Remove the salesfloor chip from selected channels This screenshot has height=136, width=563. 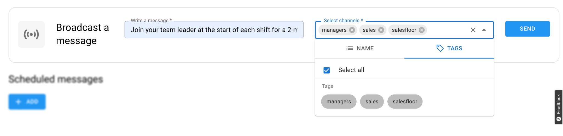[x=422, y=30]
